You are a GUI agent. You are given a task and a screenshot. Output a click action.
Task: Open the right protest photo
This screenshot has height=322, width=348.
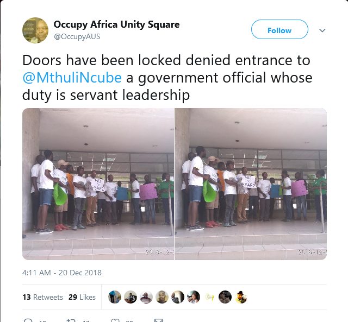tap(251, 184)
